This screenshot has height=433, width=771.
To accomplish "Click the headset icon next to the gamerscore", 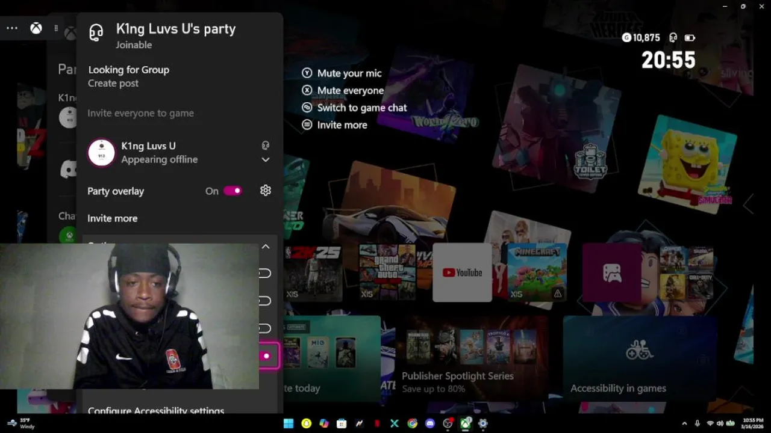I will (x=673, y=37).
